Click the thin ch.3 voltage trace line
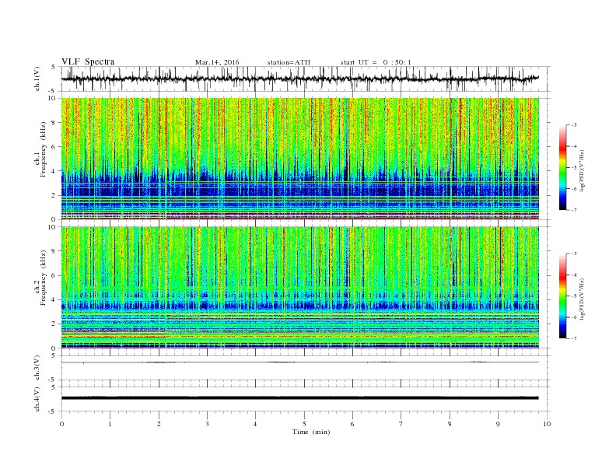The width and height of the screenshot is (616, 476). 299,362
